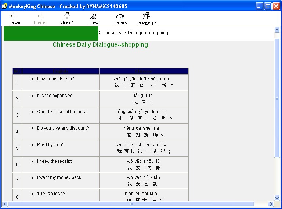The width and height of the screenshot is (282, 209).
Task: Select 'How much is this?' text
Action: tap(55, 79)
